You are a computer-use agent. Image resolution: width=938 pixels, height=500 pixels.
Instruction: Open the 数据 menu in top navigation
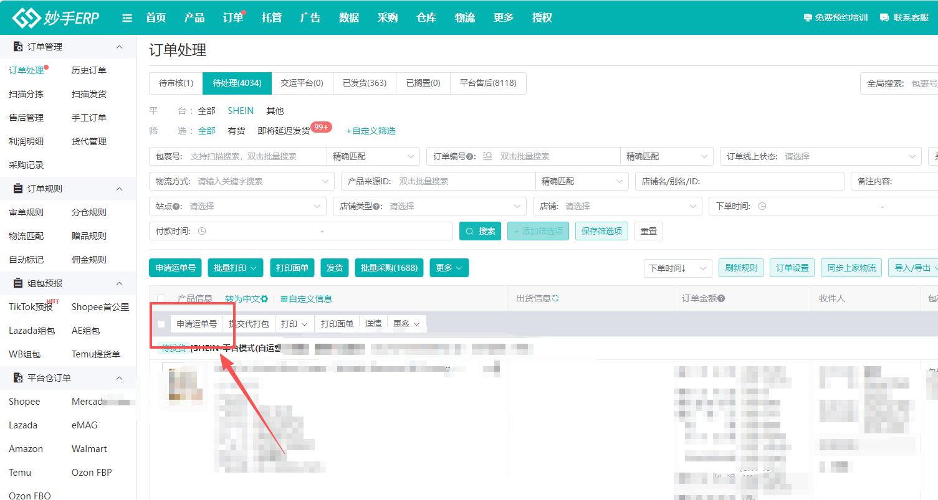tap(348, 17)
